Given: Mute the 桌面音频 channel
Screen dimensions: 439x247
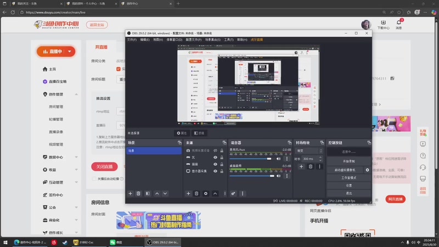Looking at the screenshot, I should pyautogui.click(x=278, y=176).
